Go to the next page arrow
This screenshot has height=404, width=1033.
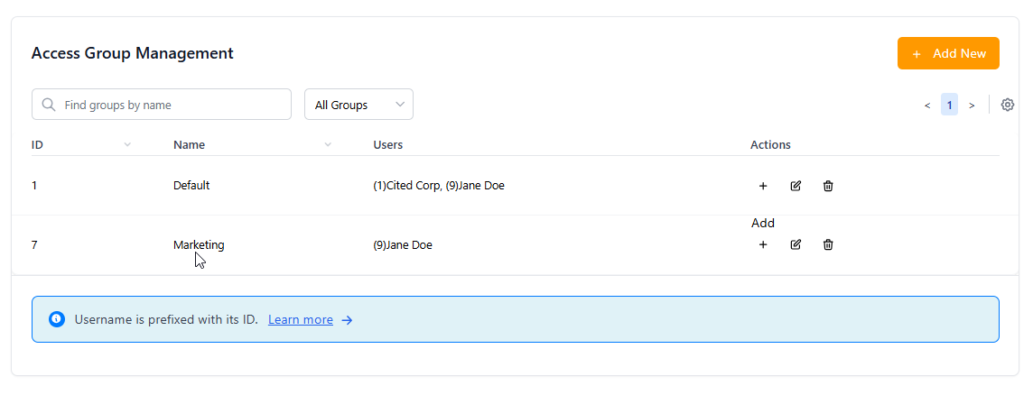click(972, 106)
